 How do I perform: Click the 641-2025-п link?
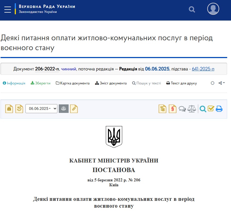click(x=203, y=69)
